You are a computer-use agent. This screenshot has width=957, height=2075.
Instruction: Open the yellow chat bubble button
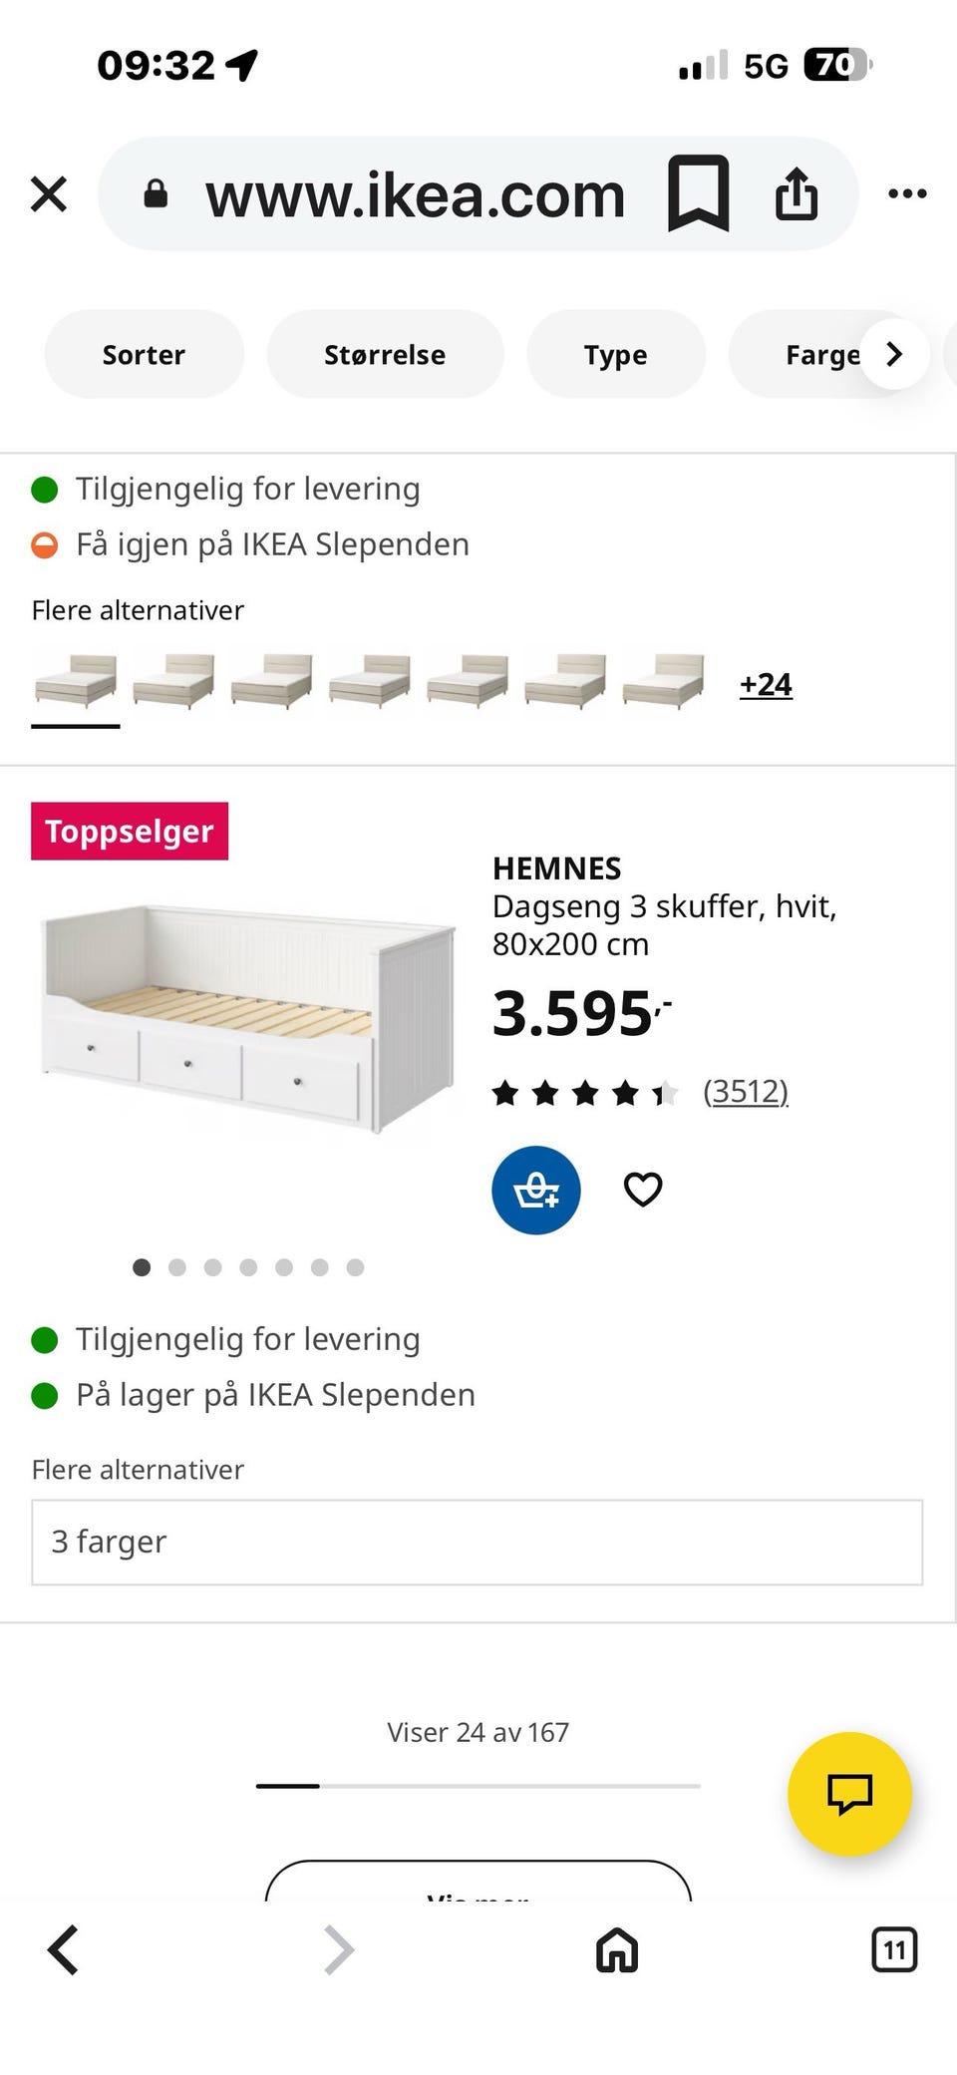pyautogui.click(x=849, y=1793)
